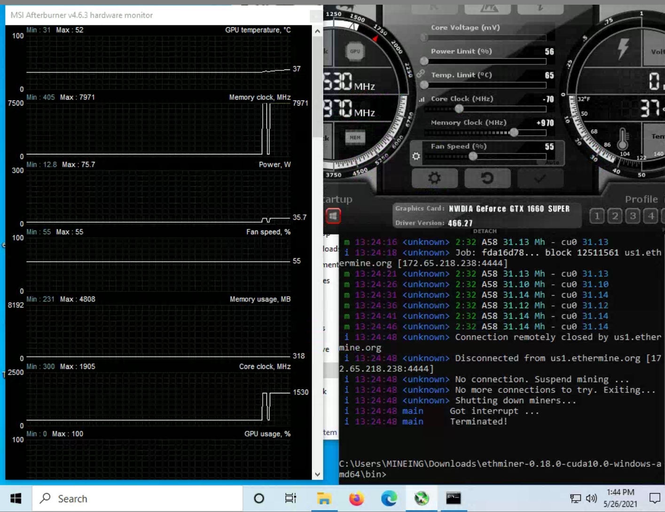665x512 pixels.
Task: Select profile slot 1
Action: [597, 216]
